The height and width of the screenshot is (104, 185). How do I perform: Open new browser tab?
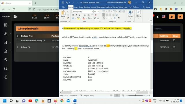[35, 3]
